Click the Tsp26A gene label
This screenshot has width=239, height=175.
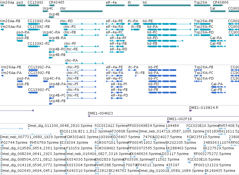tap(201, 3)
